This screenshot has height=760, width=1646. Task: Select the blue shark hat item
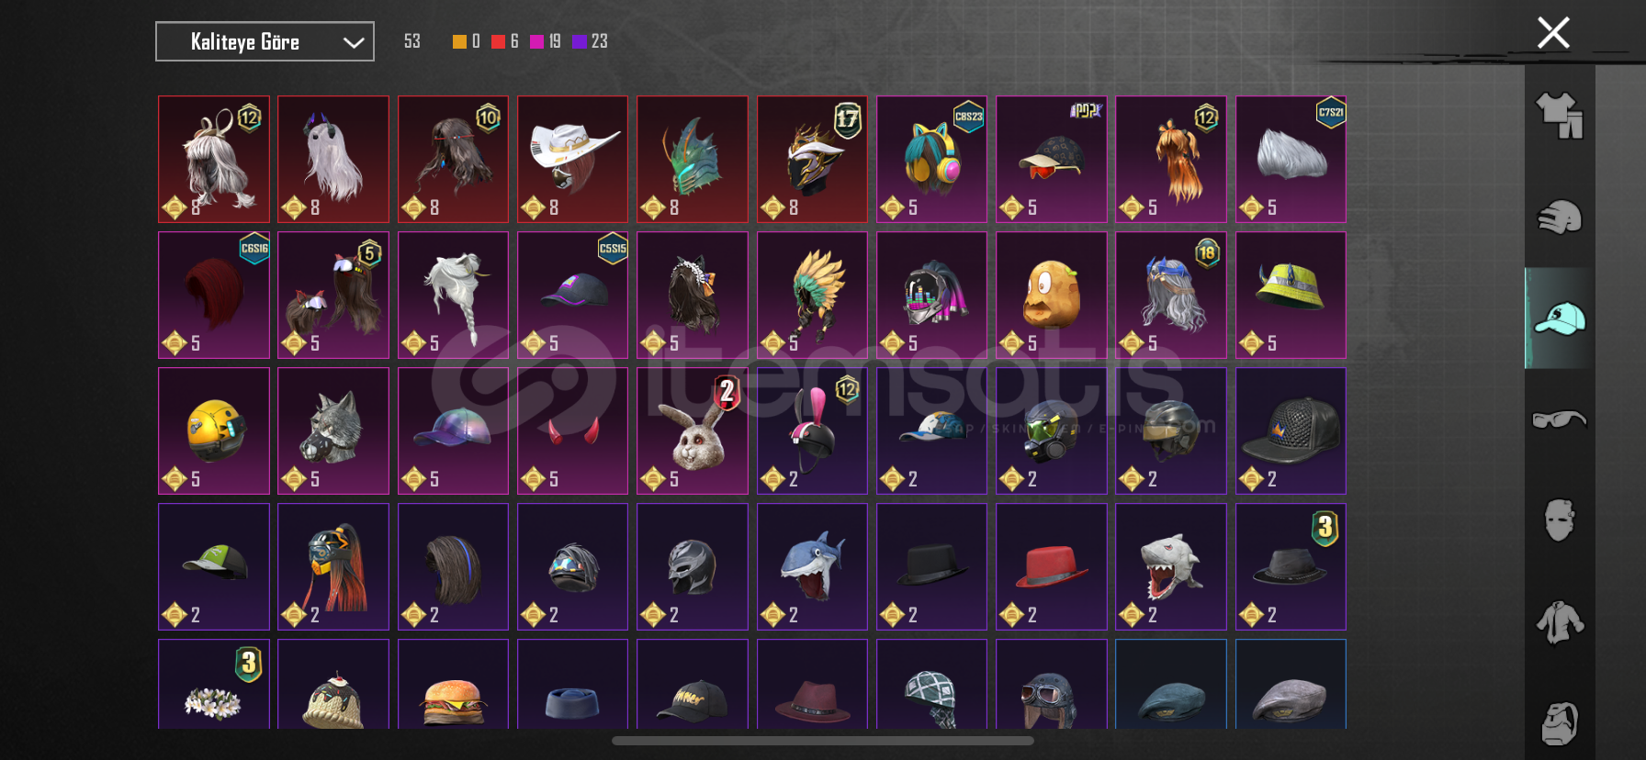(x=812, y=566)
